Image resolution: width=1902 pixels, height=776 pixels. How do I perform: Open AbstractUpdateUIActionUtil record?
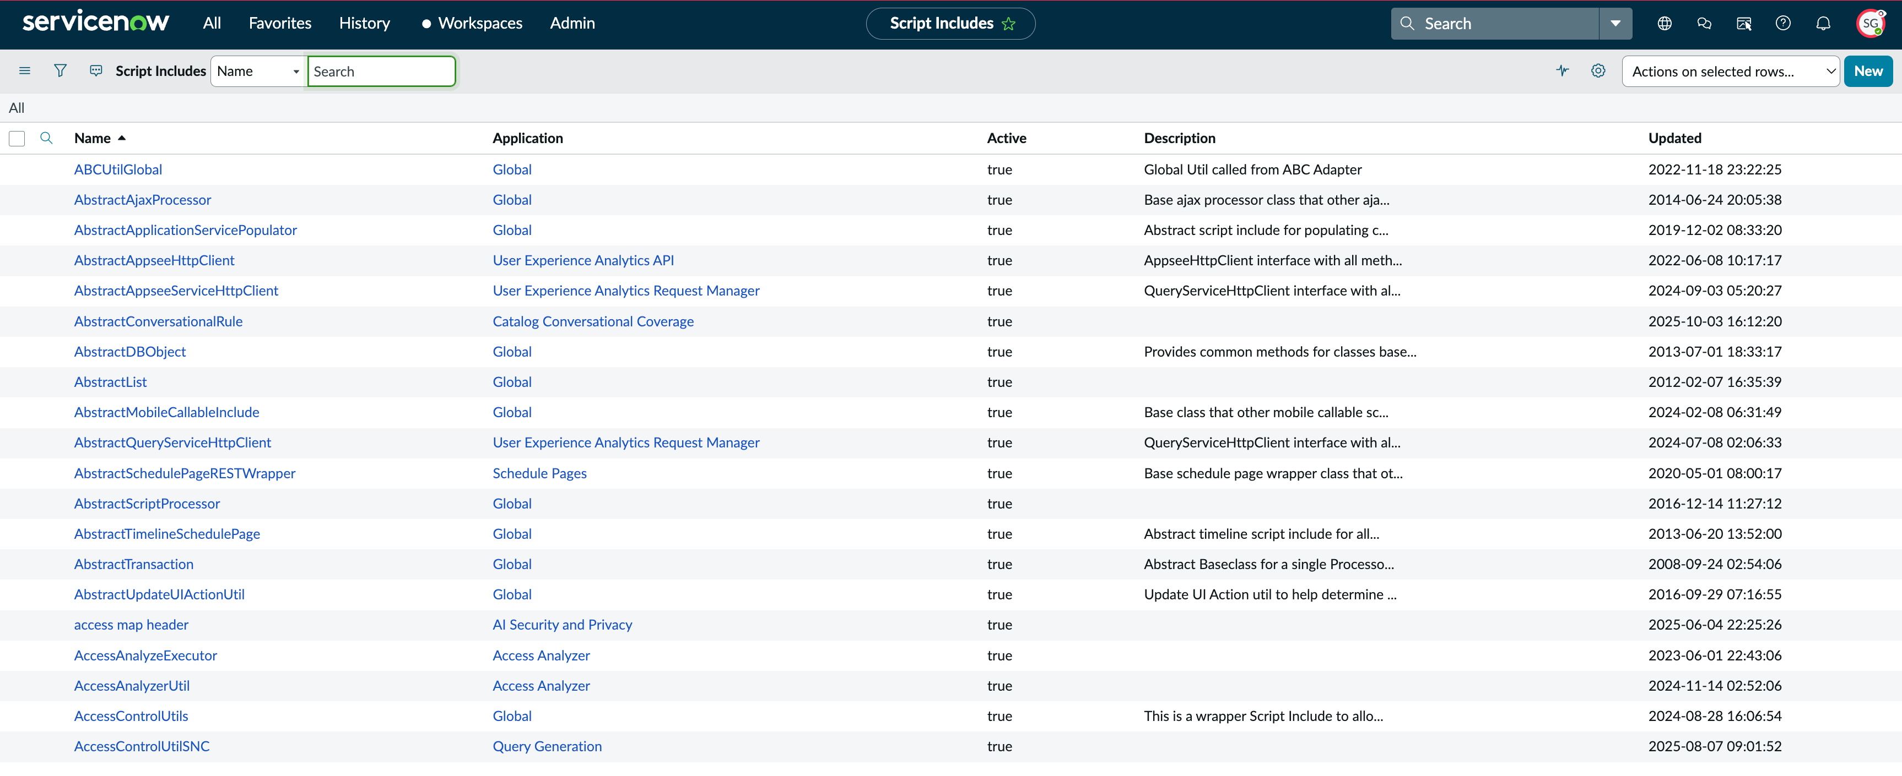tap(159, 594)
